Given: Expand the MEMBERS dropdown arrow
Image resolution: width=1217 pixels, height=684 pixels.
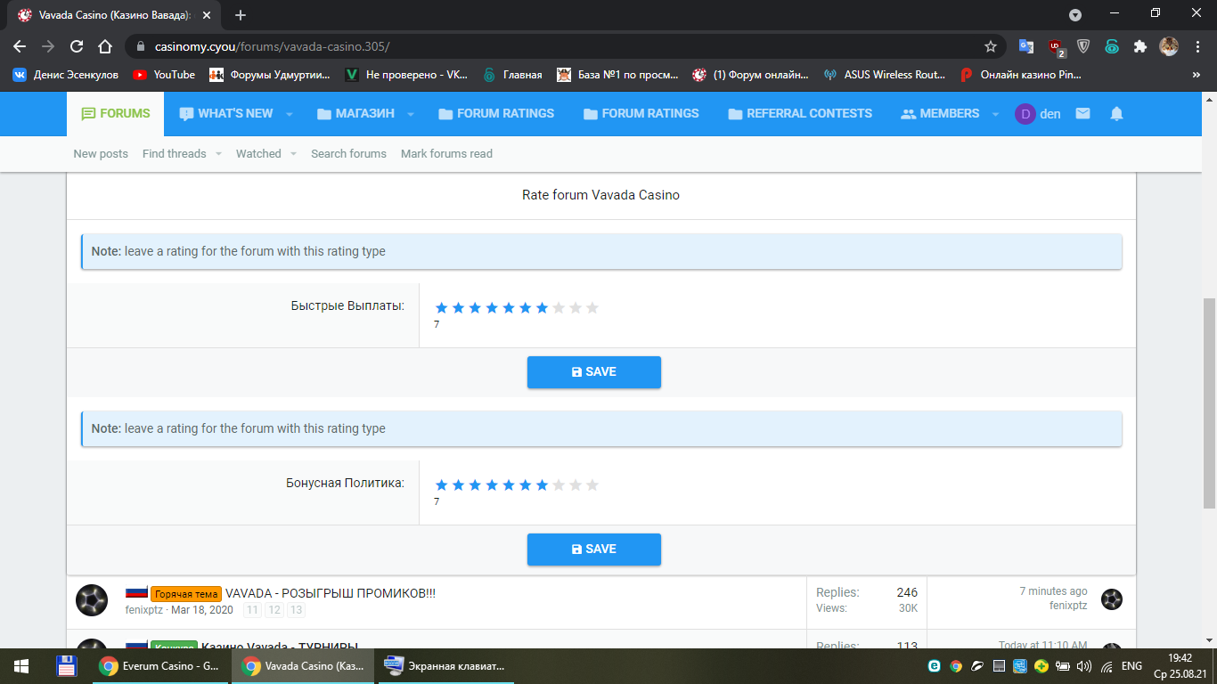Looking at the screenshot, I should (x=995, y=114).
